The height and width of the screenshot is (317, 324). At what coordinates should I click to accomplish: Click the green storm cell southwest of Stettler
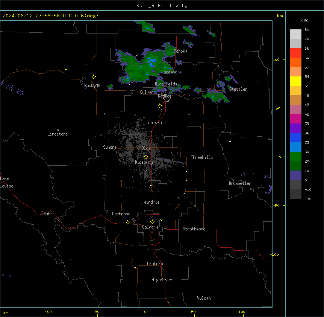[x=215, y=96]
